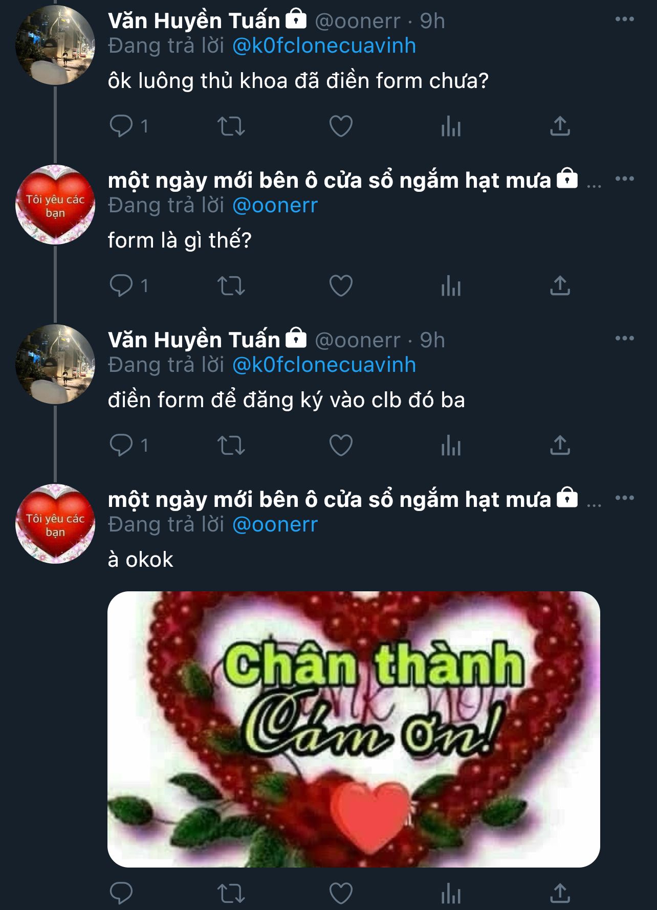Image resolution: width=657 pixels, height=910 pixels.
Task: Open Văn Huyền Tuấn's profile name on the first tweet
Action: click(x=194, y=21)
